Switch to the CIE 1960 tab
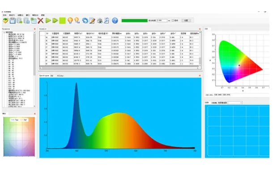 coord(218,95)
